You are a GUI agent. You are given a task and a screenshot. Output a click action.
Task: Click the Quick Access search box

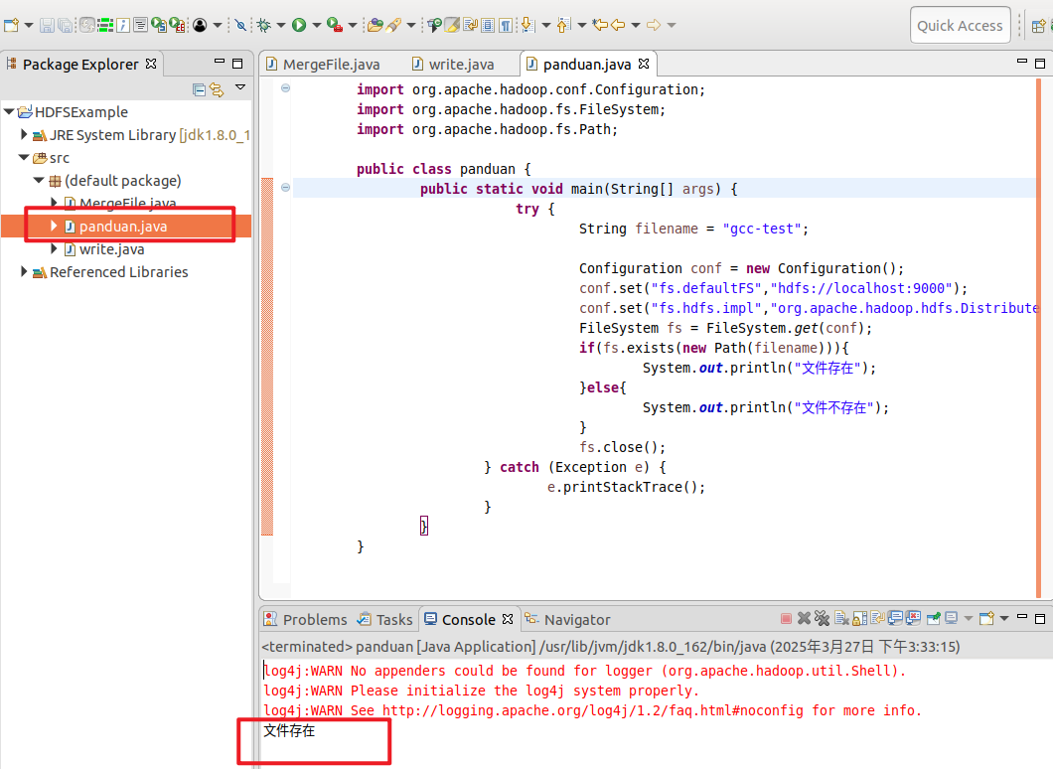pyautogui.click(x=959, y=26)
